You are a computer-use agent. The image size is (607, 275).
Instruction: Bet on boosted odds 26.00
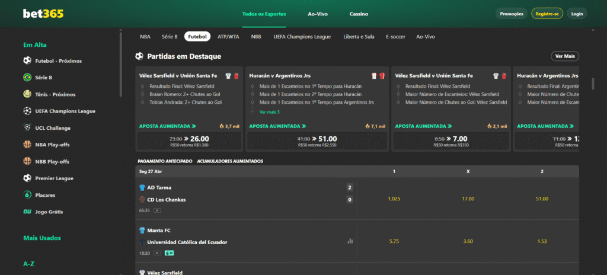click(189, 141)
